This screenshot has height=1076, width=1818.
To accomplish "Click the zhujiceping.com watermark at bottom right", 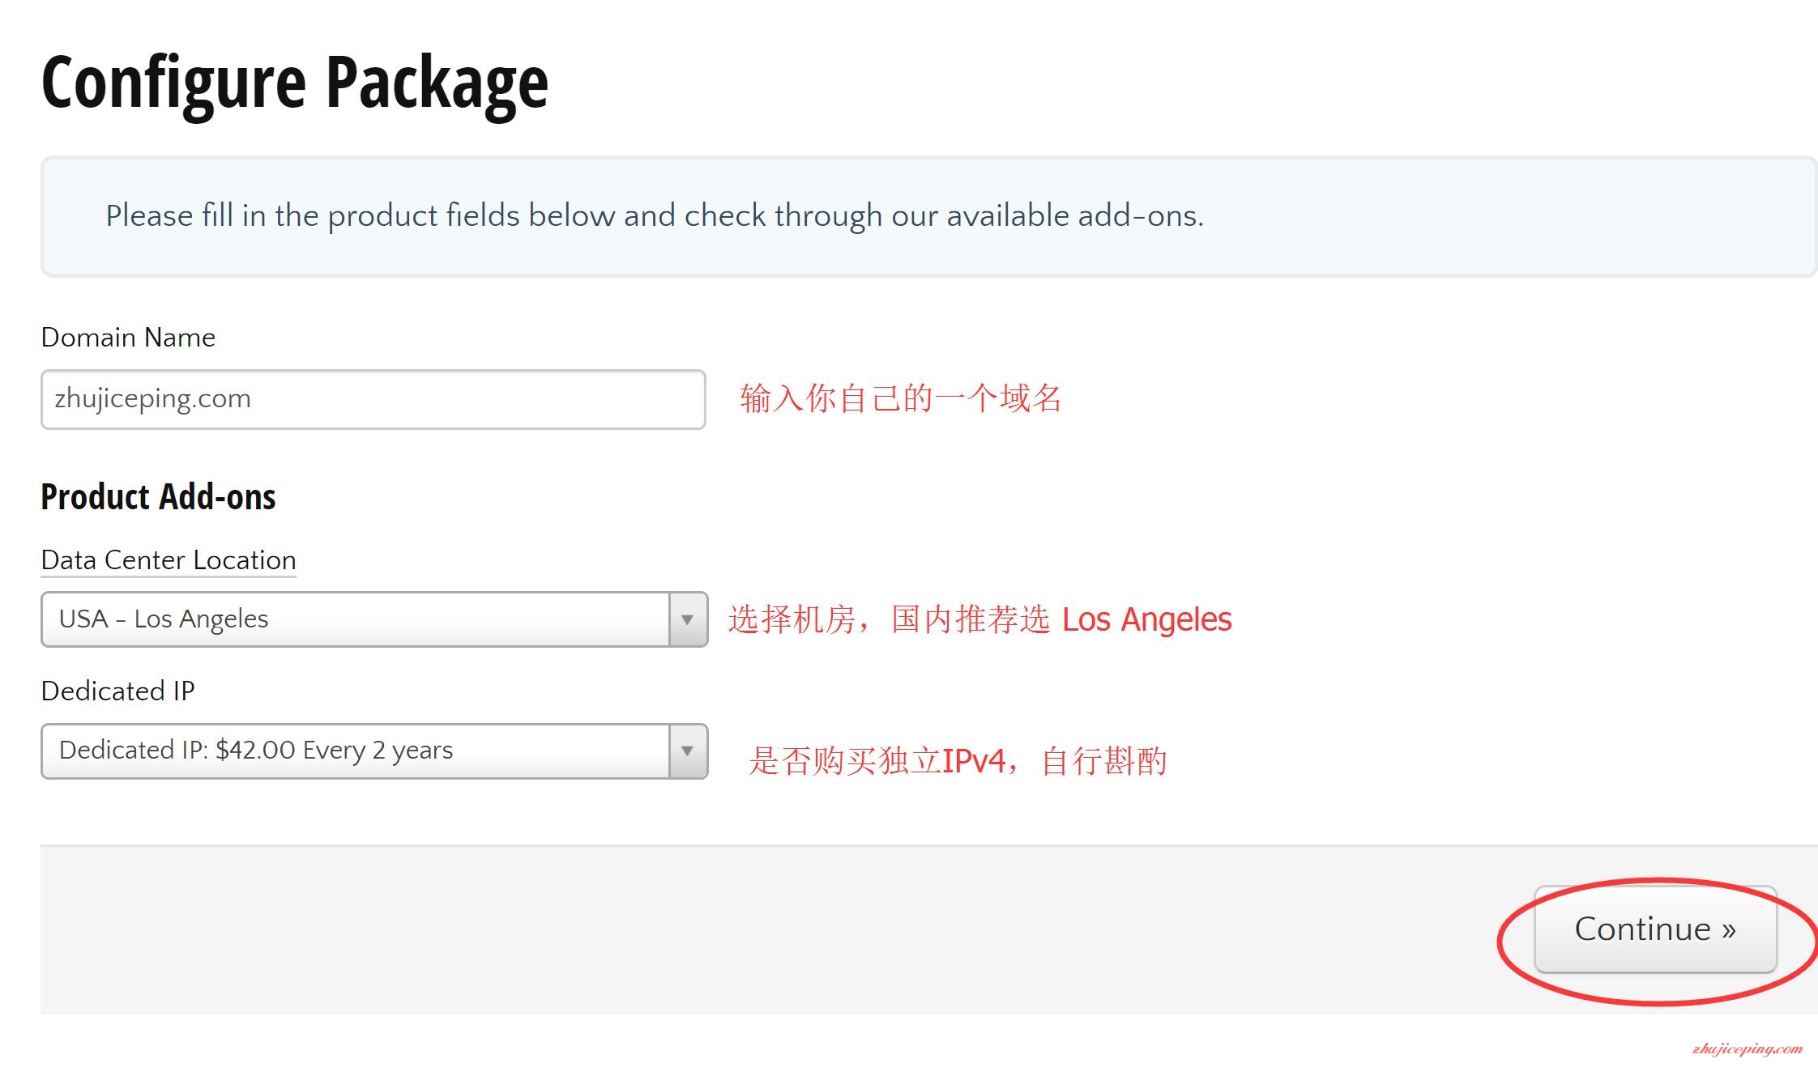I will tap(1748, 1049).
